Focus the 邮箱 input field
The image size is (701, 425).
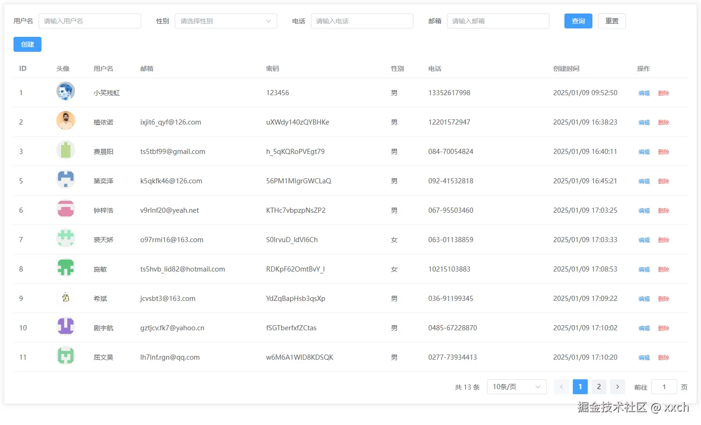click(498, 21)
